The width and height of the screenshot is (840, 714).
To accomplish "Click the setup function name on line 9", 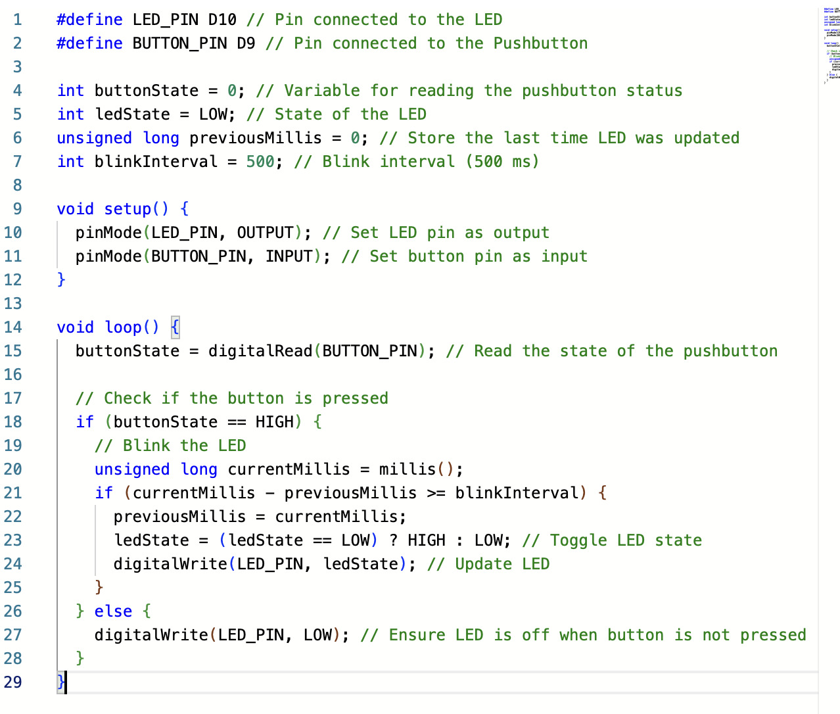I will coord(128,208).
